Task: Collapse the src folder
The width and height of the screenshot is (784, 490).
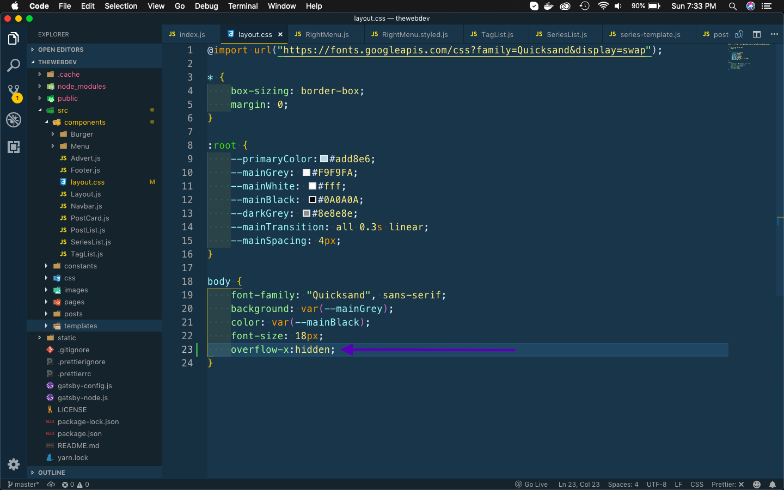Action: coord(94,111)
